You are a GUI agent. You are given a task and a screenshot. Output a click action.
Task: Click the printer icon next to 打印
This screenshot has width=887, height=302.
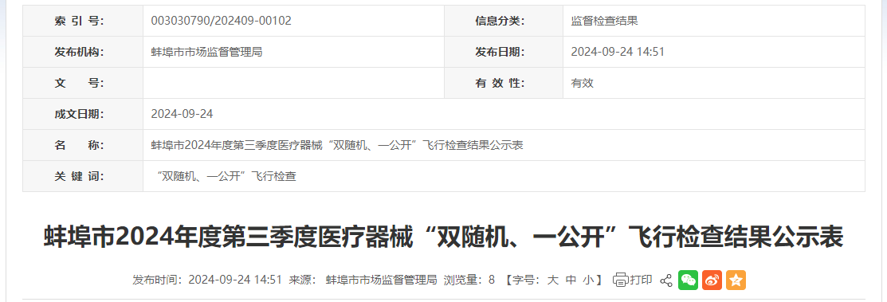621,280
